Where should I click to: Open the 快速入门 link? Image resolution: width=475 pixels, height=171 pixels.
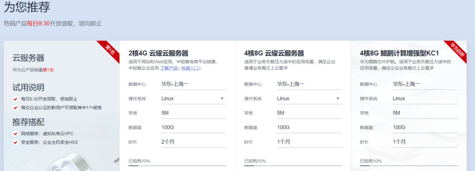[x=191, y=69]
